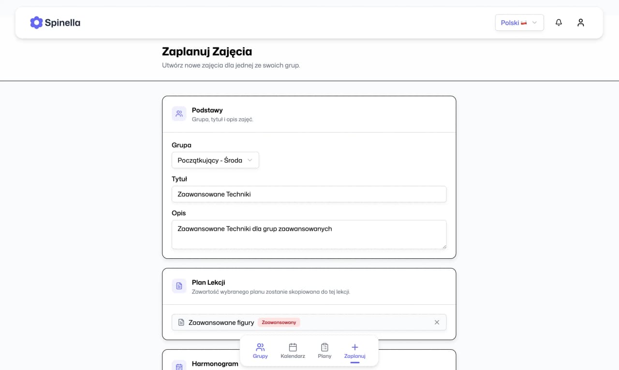Click the Podstawy section people icon
The width and height of the screenshot is (619, 370).
pos(179,114)
